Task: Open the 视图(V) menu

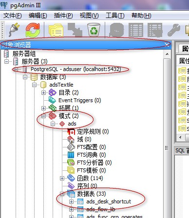Action: click(x=89, y=16)
